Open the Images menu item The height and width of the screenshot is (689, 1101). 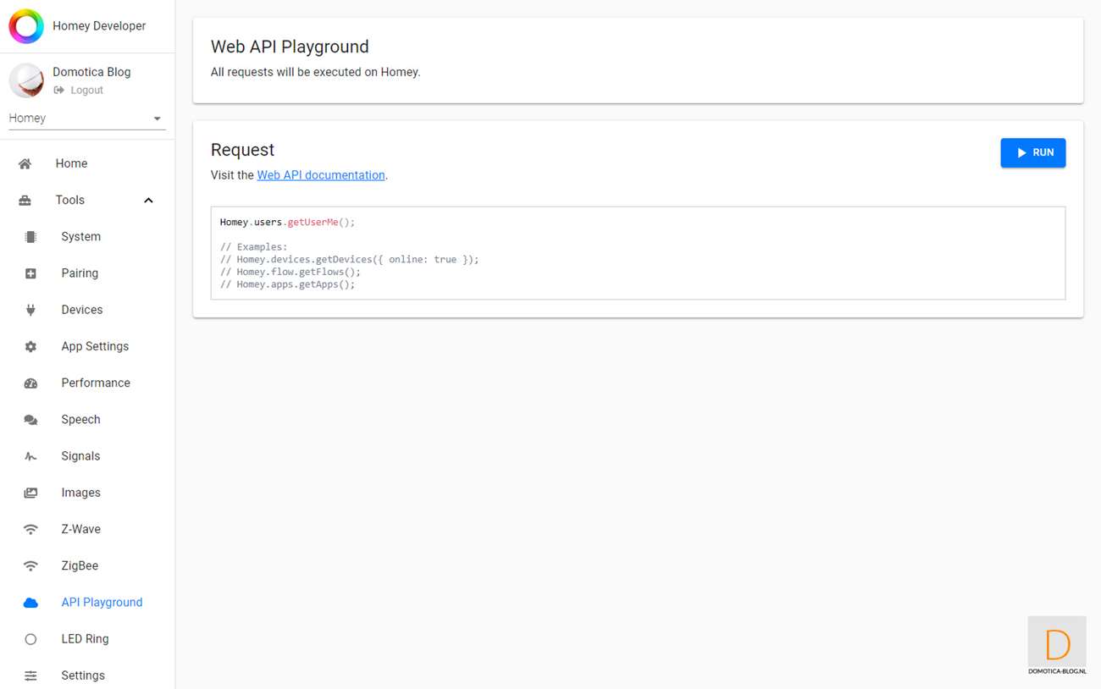[x=80, y=493]
